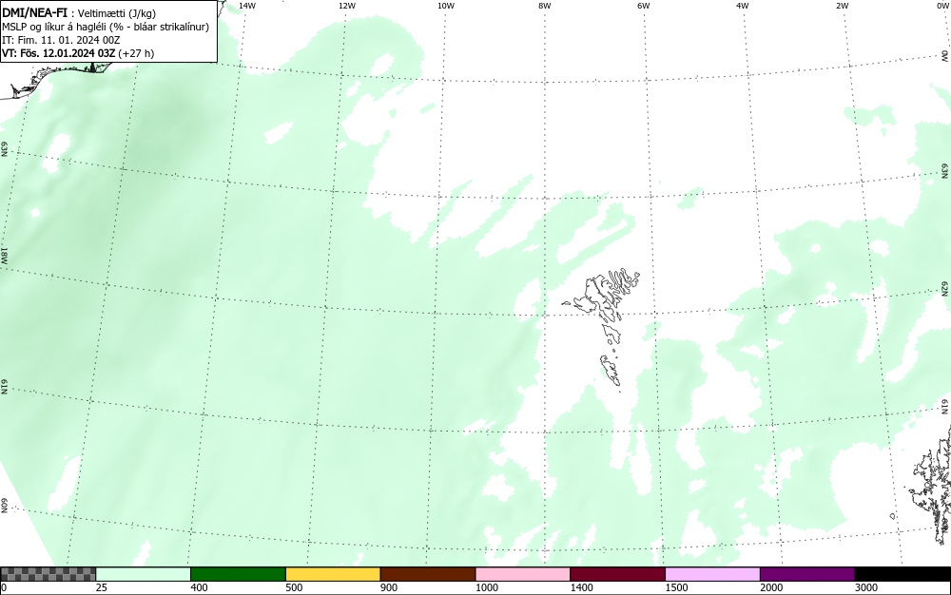Click the dark maroon 1400–1500 legend swatch
Image resolution: width=951 pixels, height=595 pixels.
[617, 574]
